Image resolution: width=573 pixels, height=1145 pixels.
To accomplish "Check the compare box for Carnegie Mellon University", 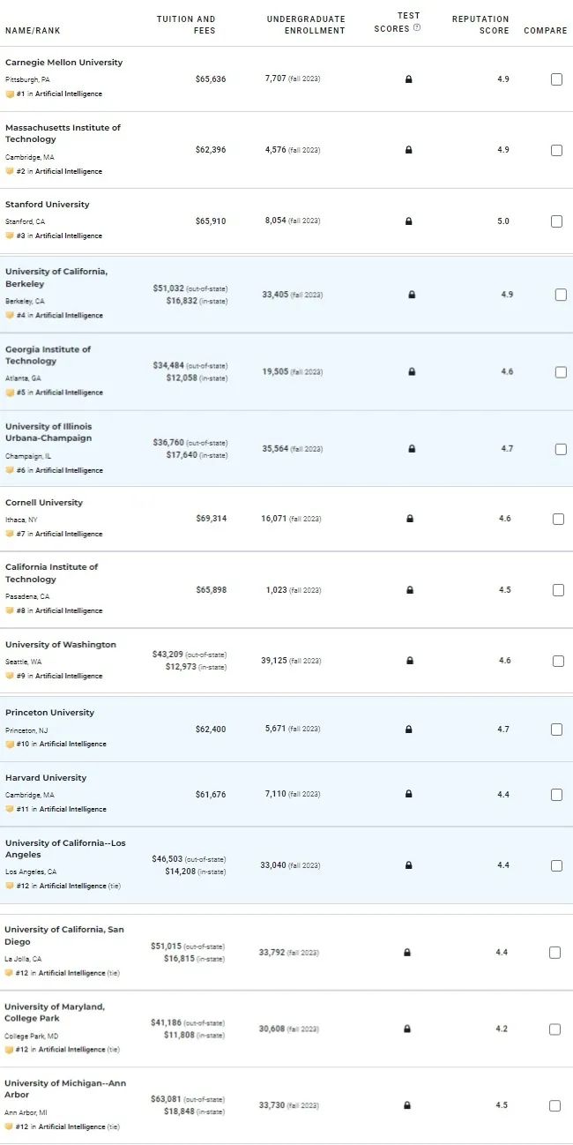I will coord(556,79).
